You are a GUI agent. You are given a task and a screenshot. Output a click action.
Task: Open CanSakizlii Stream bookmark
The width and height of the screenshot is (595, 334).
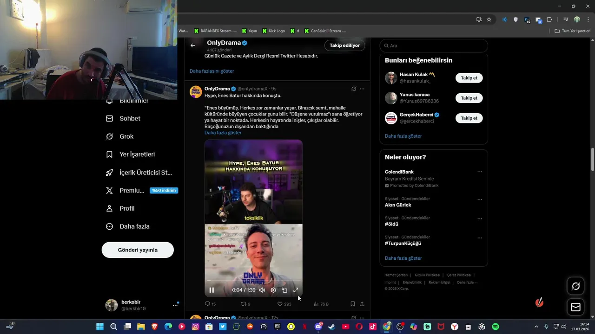click(325, 31)
